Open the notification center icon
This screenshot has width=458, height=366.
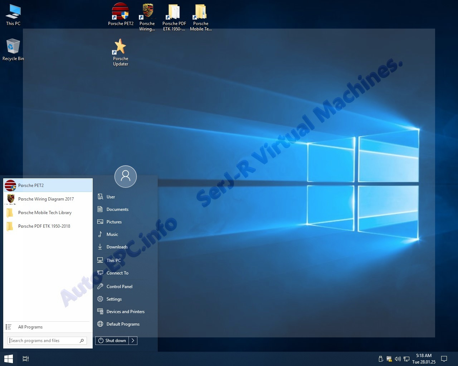coord(444,359)
